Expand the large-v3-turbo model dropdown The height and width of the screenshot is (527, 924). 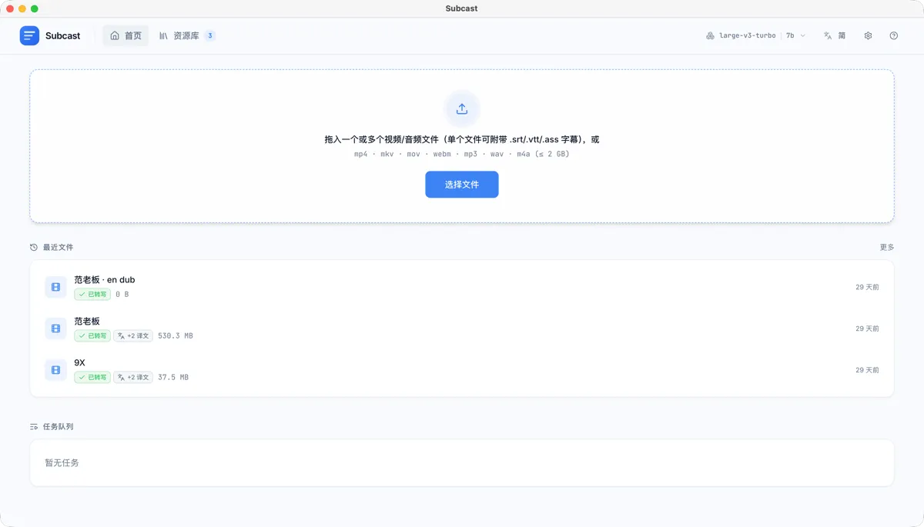coord(741,35)
